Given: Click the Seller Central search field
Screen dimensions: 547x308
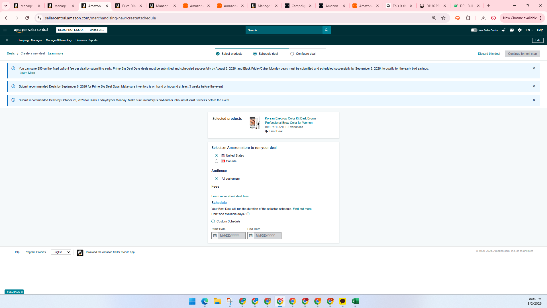Looking at the screenshot, I should click(x=284, y=30).
